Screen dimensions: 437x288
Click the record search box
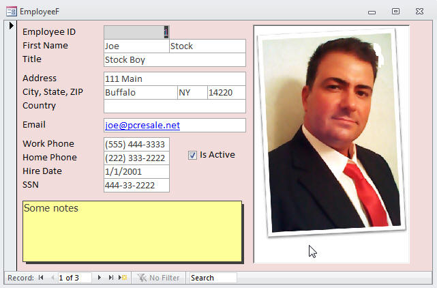click(213, 278)
